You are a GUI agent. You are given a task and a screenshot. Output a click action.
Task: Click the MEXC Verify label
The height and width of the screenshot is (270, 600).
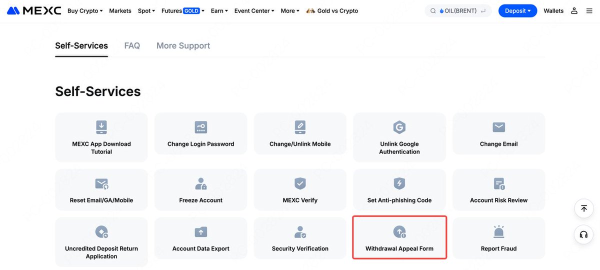[300, 200]
